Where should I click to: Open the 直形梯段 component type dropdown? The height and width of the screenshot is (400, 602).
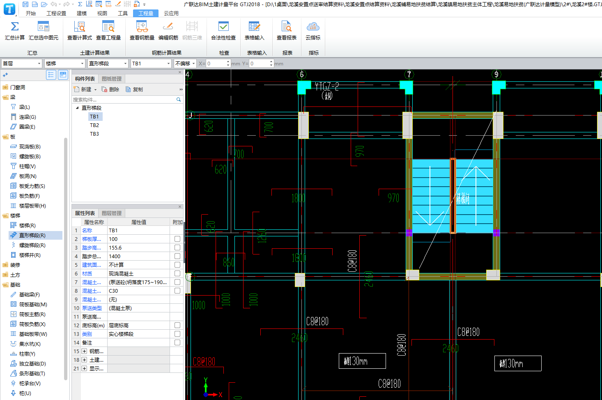[x=108, y=63]
